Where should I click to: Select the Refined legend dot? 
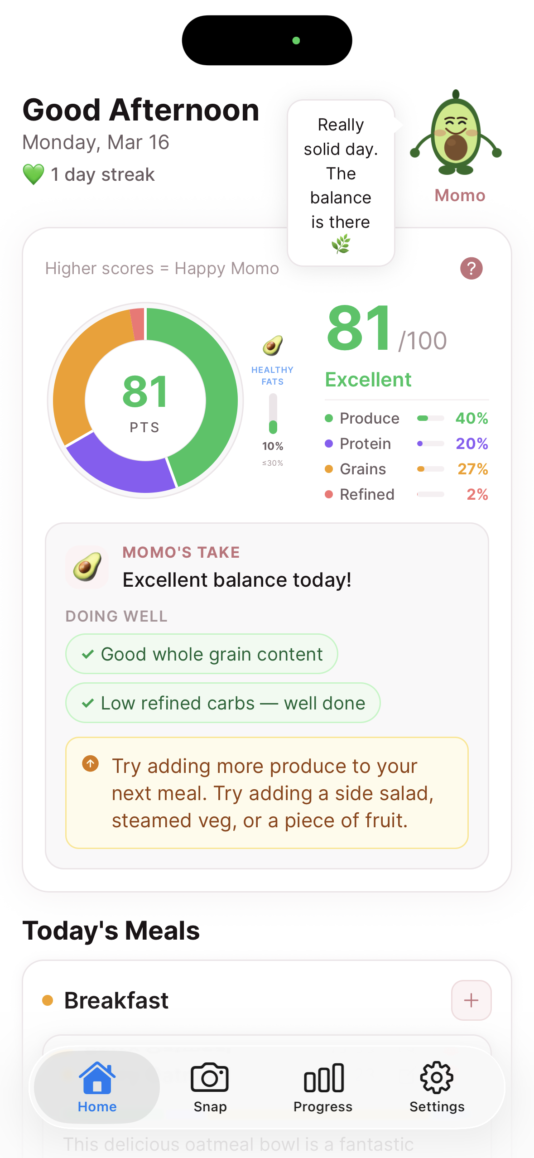330,495
